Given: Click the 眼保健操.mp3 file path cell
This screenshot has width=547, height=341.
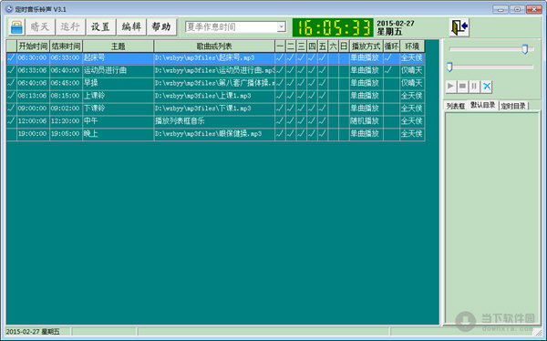Looking at the screenshot, I should [x=214, y=134].
